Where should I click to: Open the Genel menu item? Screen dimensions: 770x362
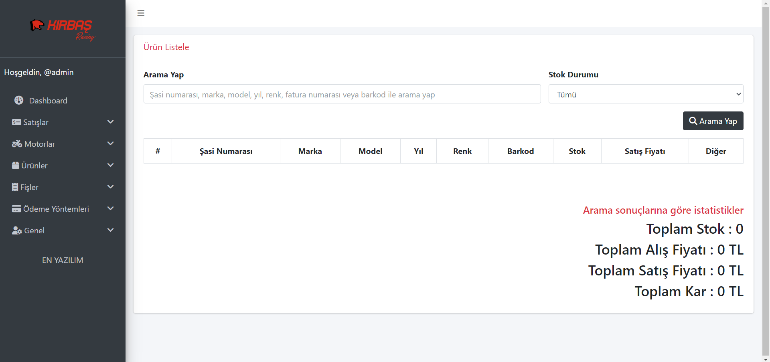(34, 231)
